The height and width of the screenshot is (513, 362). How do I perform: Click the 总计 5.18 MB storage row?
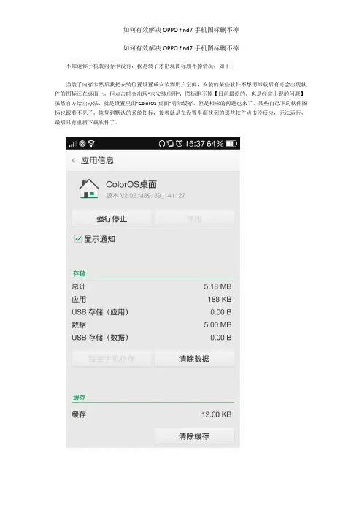click(152, 286)
